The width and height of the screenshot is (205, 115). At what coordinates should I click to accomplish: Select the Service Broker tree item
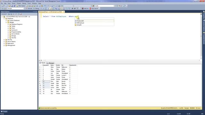[x=15, y=34]
